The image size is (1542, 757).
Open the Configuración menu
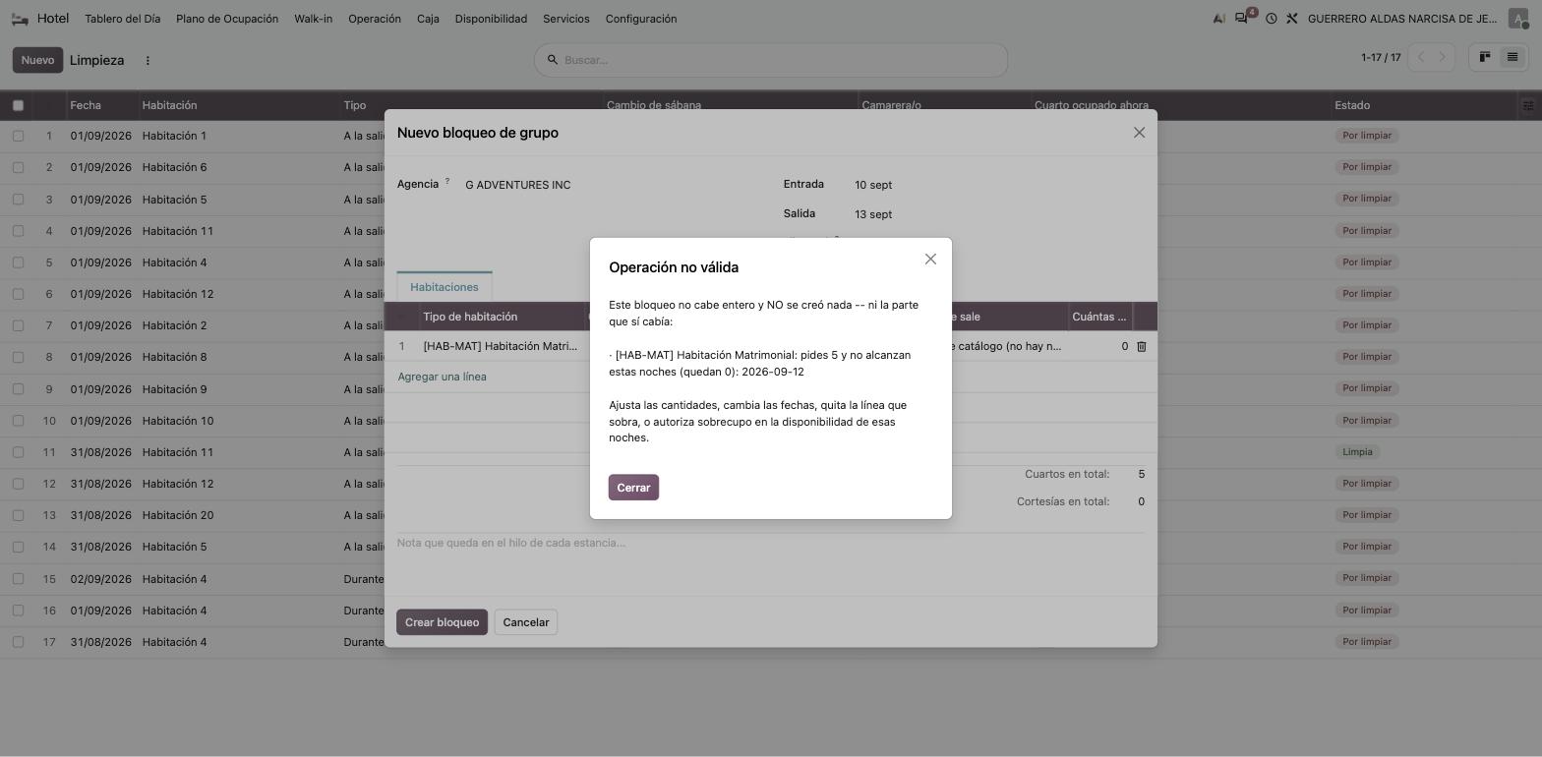pyautogui.click(x=641, y=19)
